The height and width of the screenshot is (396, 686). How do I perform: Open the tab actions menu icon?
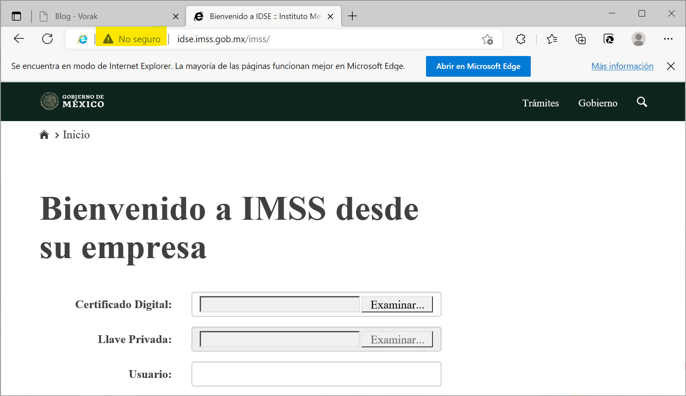coord(16,16)
